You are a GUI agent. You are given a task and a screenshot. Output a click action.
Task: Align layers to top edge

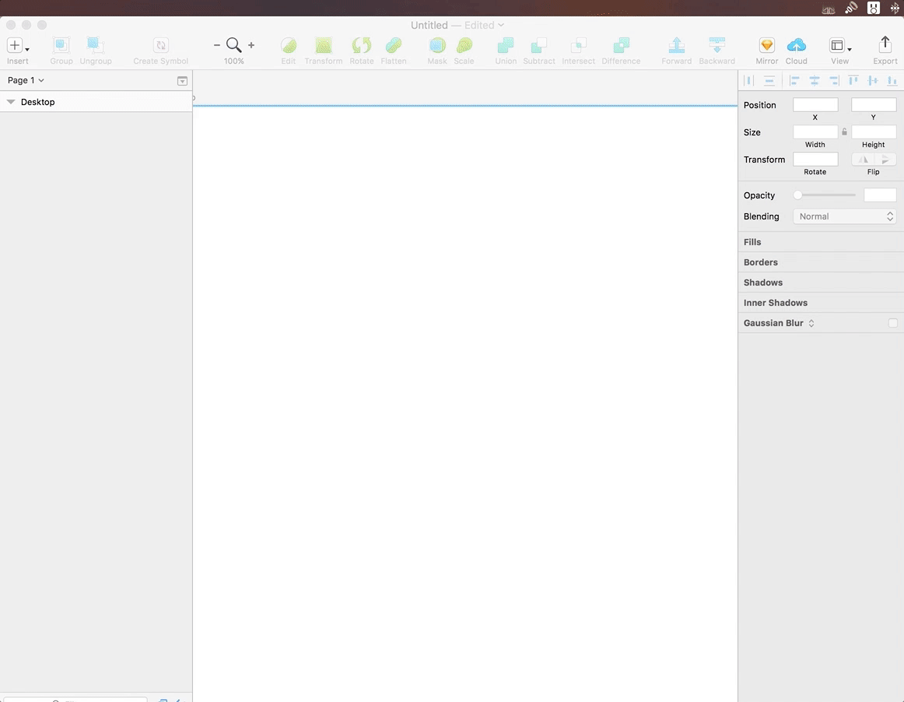tap(853, 81)
